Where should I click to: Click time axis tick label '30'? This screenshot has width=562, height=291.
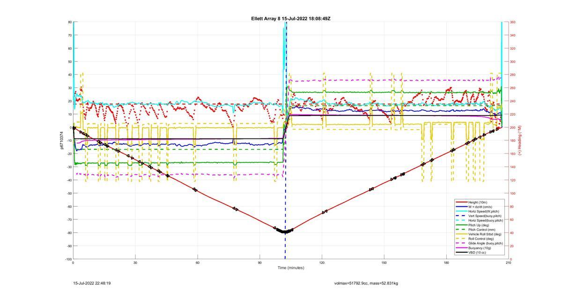coord(135,262)
